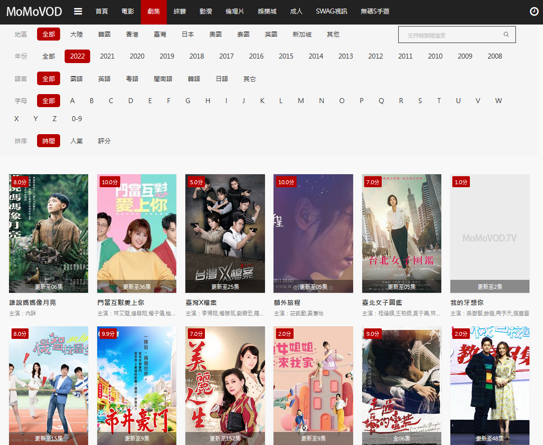Select 全部 in the 年份 filter row
543x445 pixels.
point(49,56)
